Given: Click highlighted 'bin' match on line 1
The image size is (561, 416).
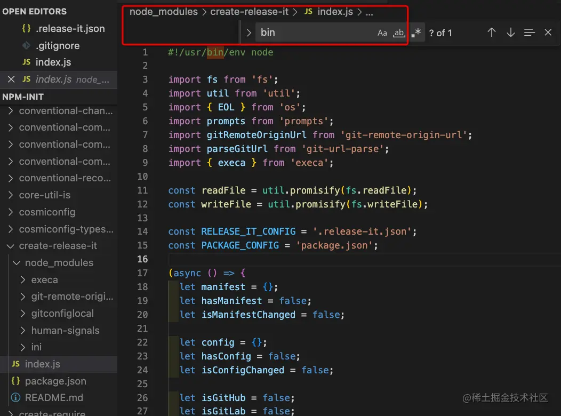Looking at the screenshot, I should pyautogui.click(x=215, y=52).
